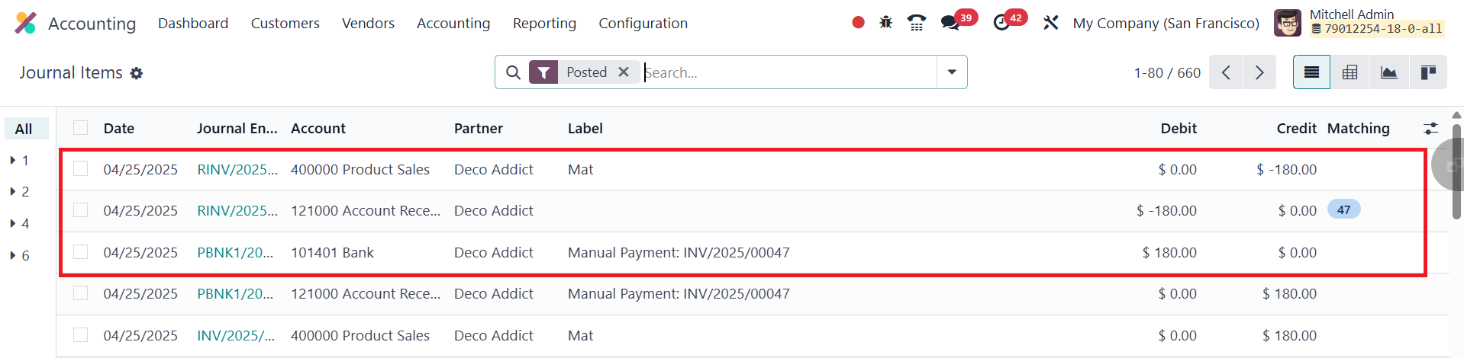
Task: Open the VoIP phone icon
Action: pos(917,23)
